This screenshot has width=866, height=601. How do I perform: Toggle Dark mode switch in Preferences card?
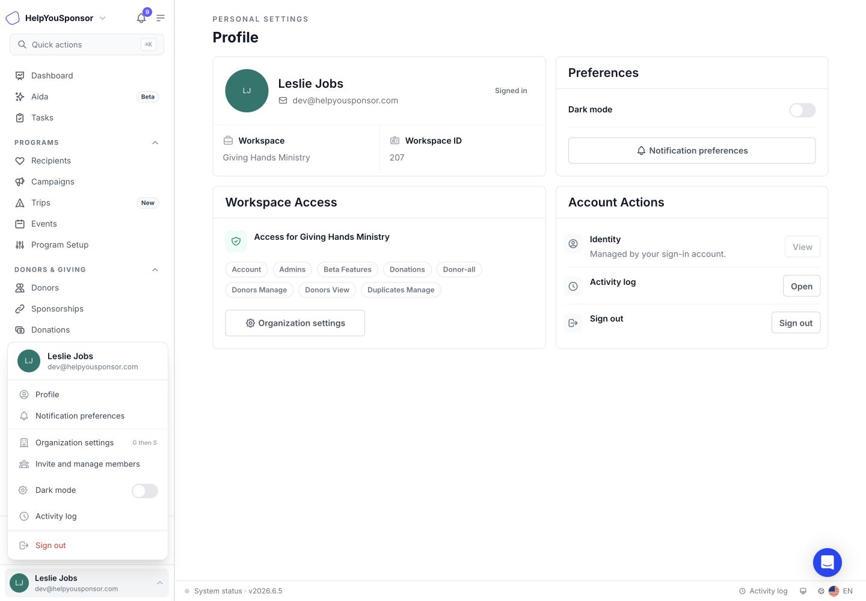(802, 110)
